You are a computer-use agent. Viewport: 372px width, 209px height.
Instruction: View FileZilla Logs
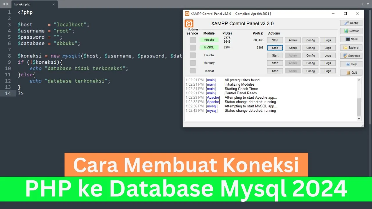click(328, 55)
